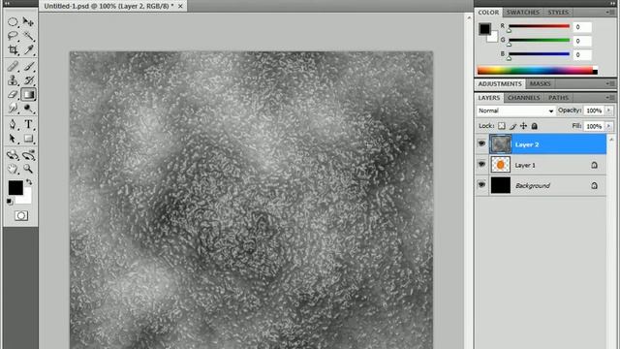The width and height of the screenshot is (620, 349).
Task: Switch to the Styles tab
Action: pyautogui.click(x=558, y=13)
